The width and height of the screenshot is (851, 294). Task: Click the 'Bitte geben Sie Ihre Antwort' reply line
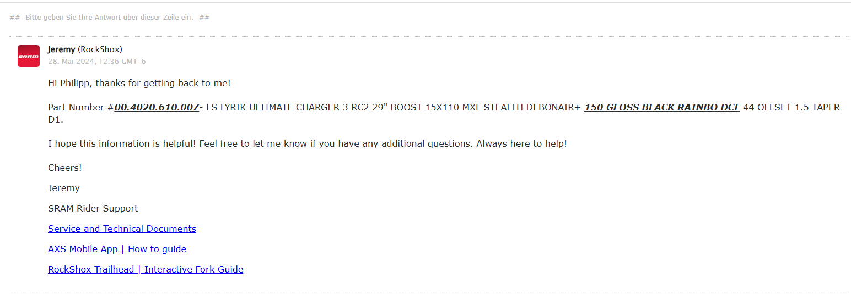(109, 18)
